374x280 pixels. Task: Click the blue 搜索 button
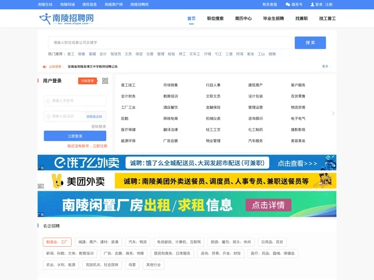pyautogui.click(x=310, y=43)
